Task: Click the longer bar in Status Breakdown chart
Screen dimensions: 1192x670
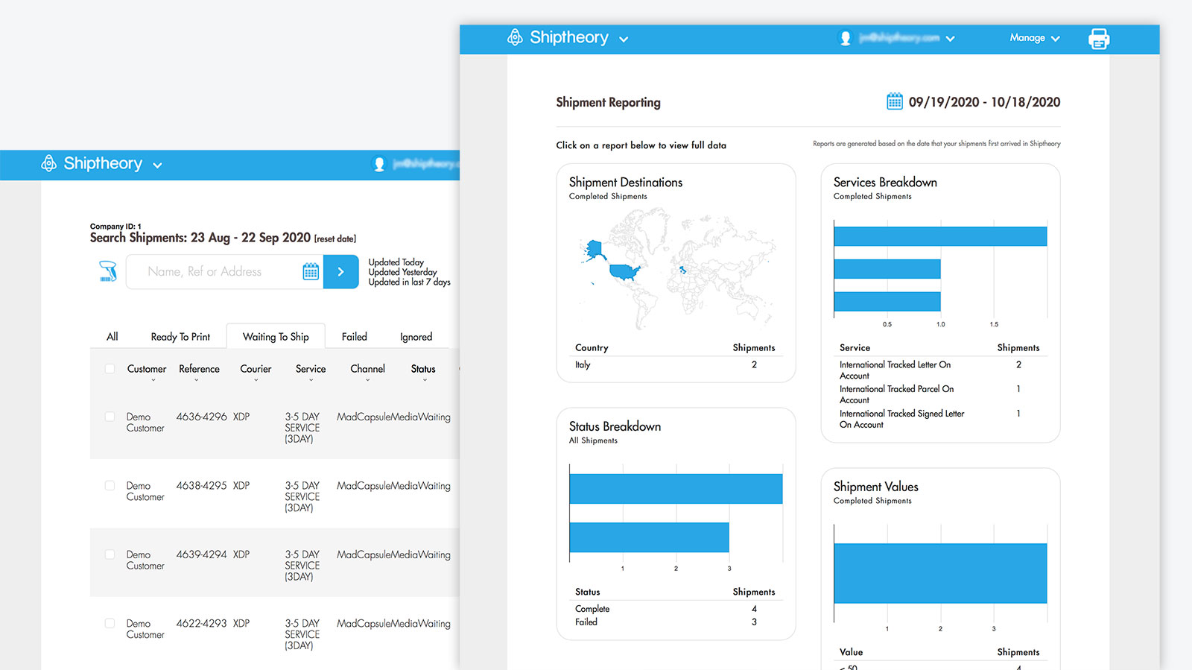Action: click(x=676, y=489)
